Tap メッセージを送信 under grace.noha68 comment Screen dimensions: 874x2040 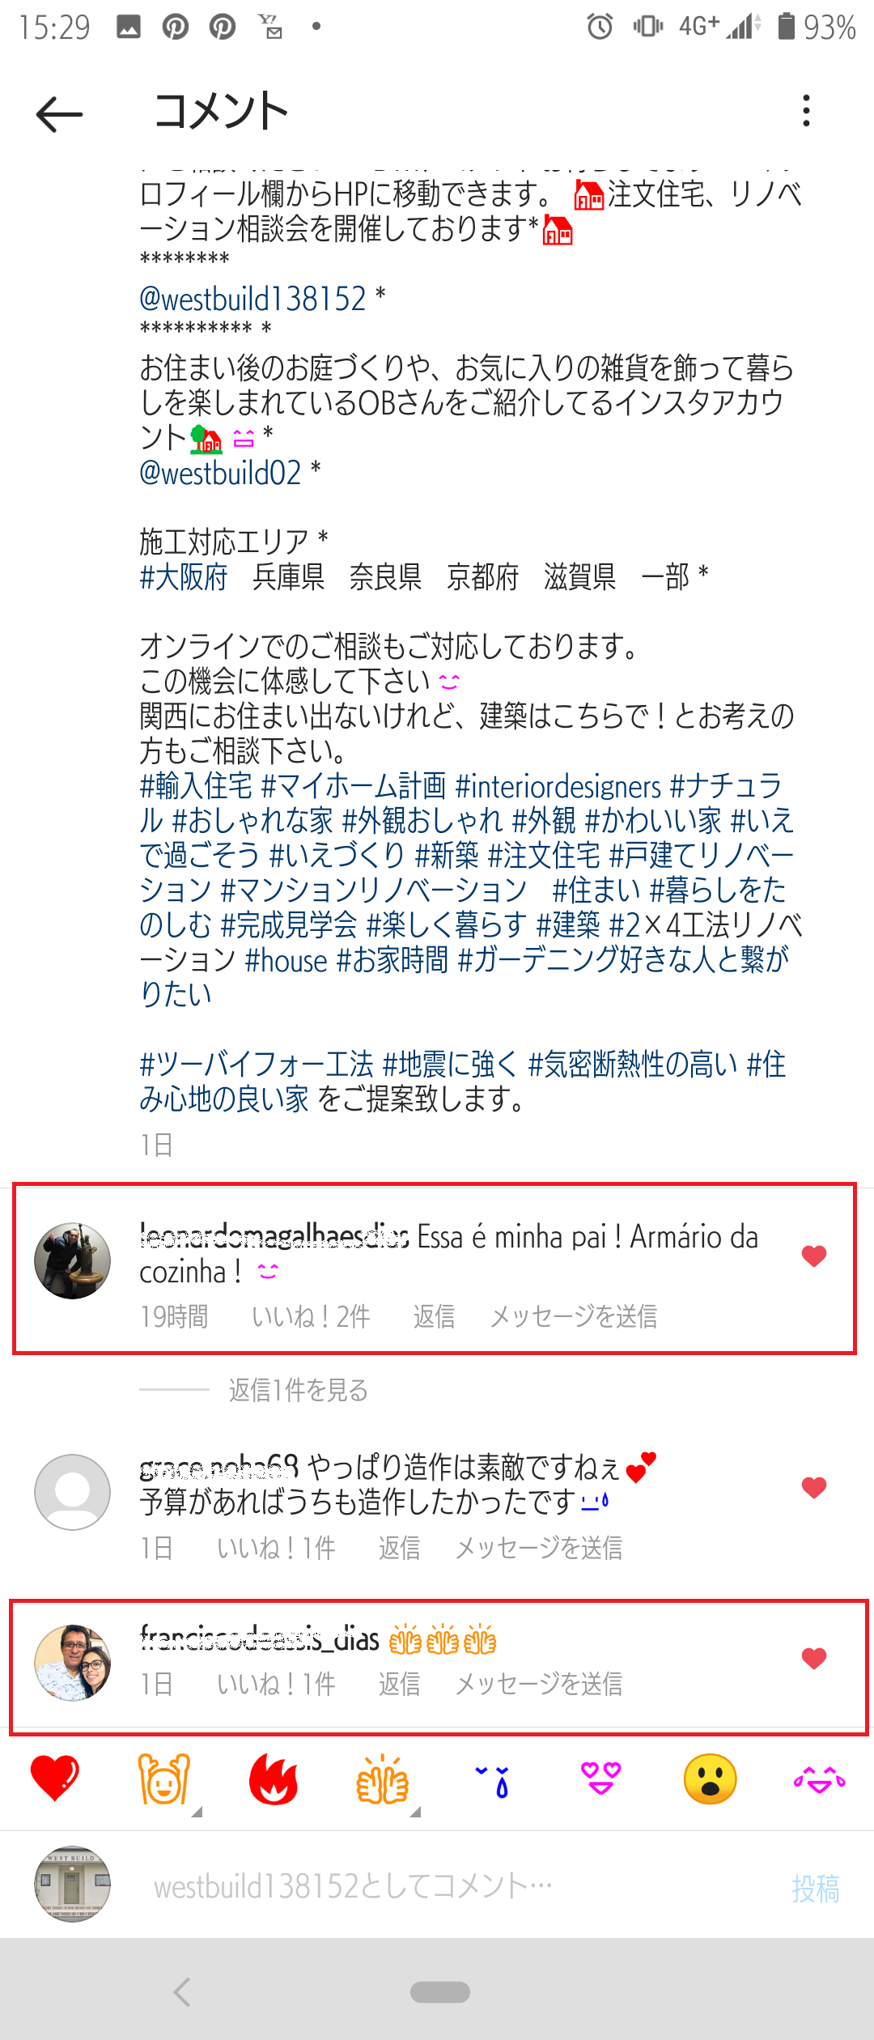(539, 1548)
